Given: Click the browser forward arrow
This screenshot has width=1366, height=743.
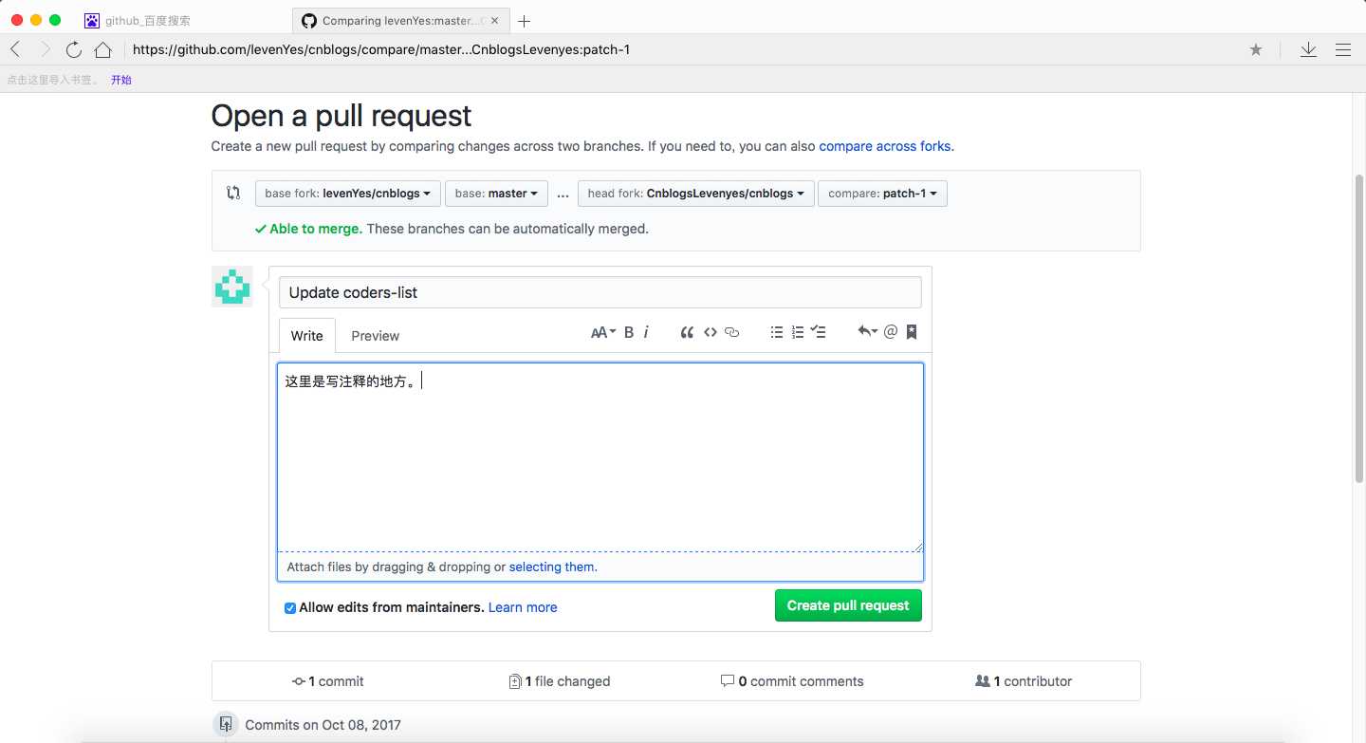Looking at the screenshot, I should [45, 49].
